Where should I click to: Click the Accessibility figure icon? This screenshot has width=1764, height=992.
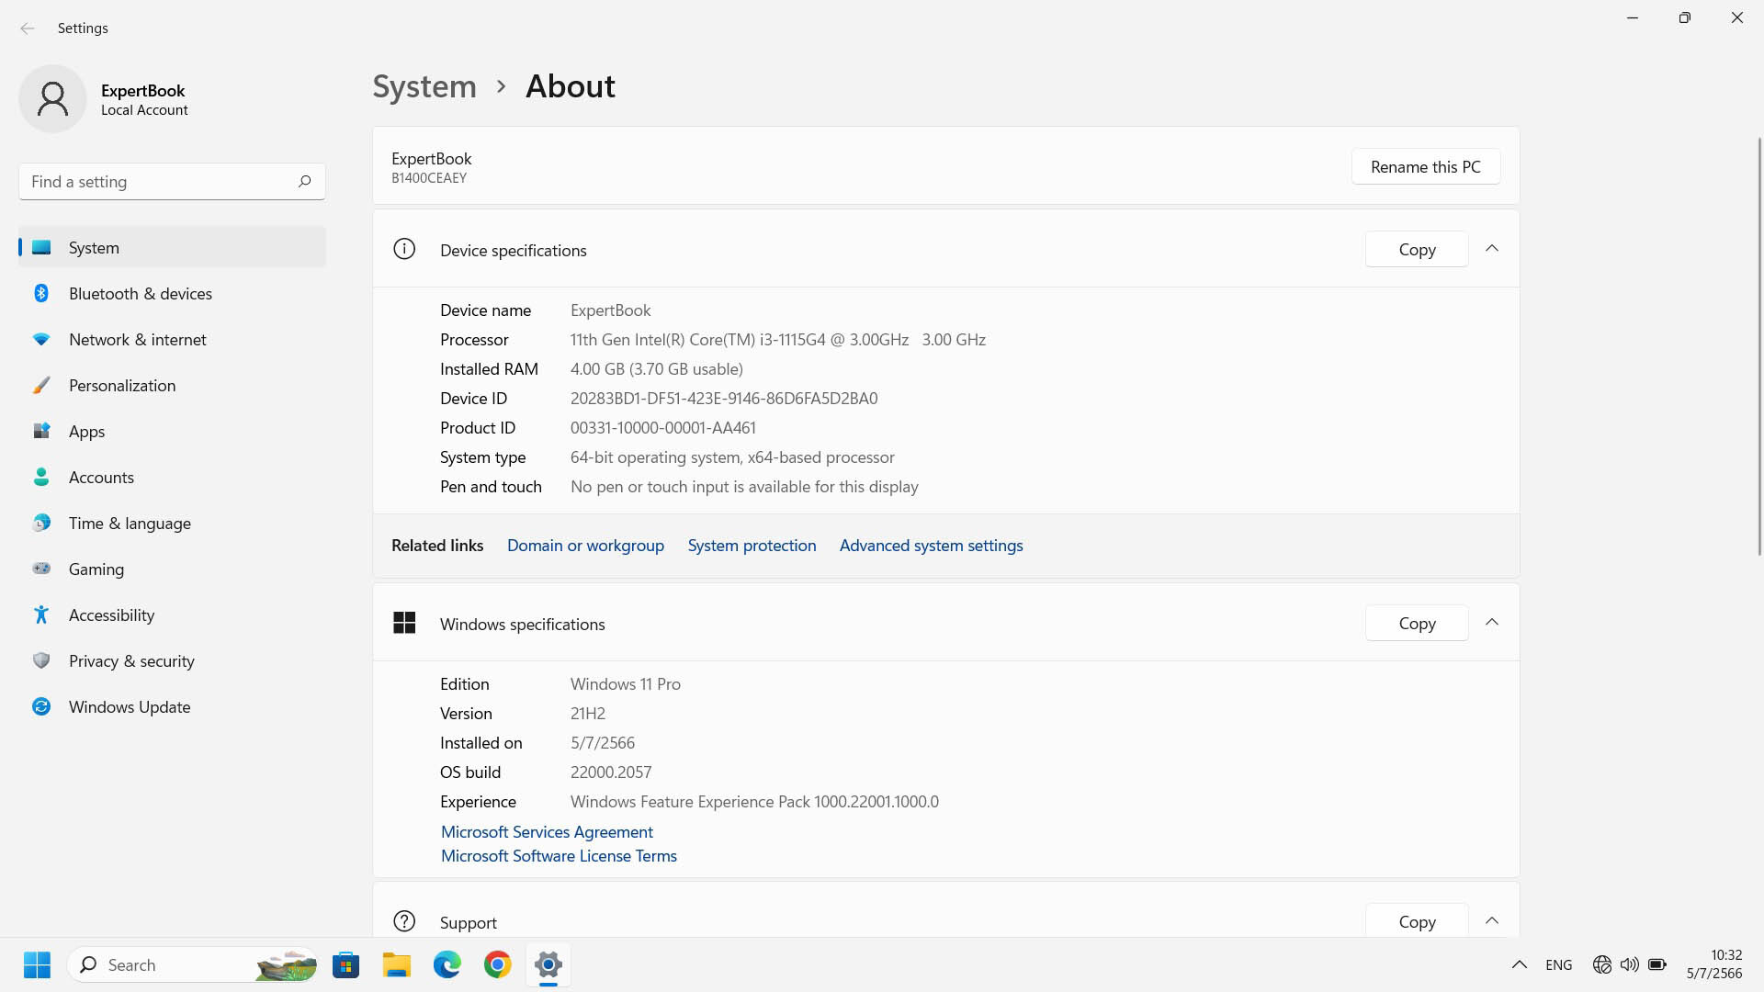41,614
